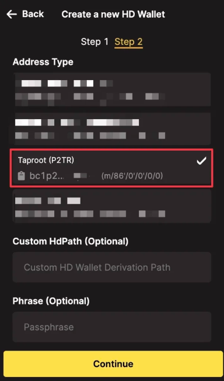Click the Address Type heading
This screenshot has height=381, width=224.
pos(43,62)
